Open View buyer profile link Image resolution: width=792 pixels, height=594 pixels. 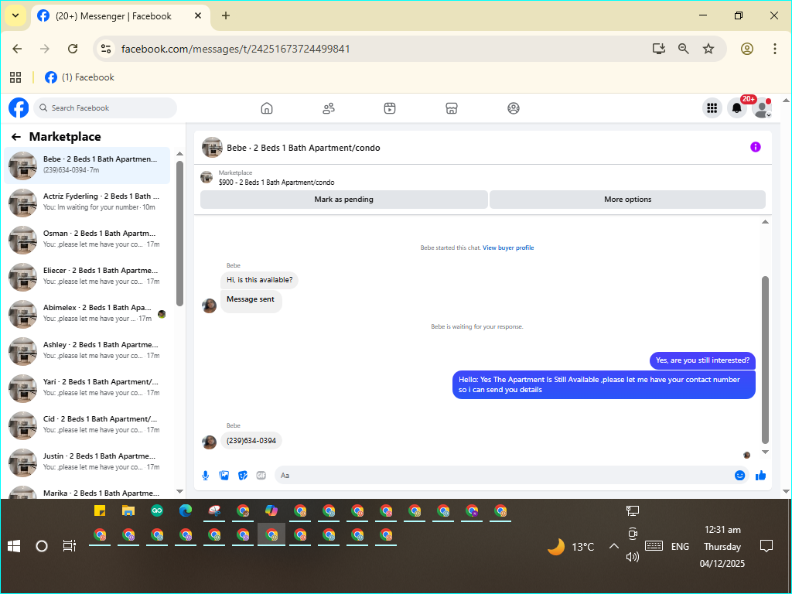coord(508,247)
